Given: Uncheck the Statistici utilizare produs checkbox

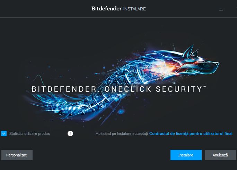Looking at the screenshot, I should [x=4, y=133].
